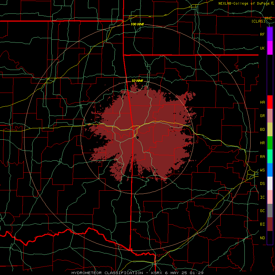The width and height of the screenshot is (275, 275).
Task: Select the GC gray legend swatch
Action: tap(270, 211)
